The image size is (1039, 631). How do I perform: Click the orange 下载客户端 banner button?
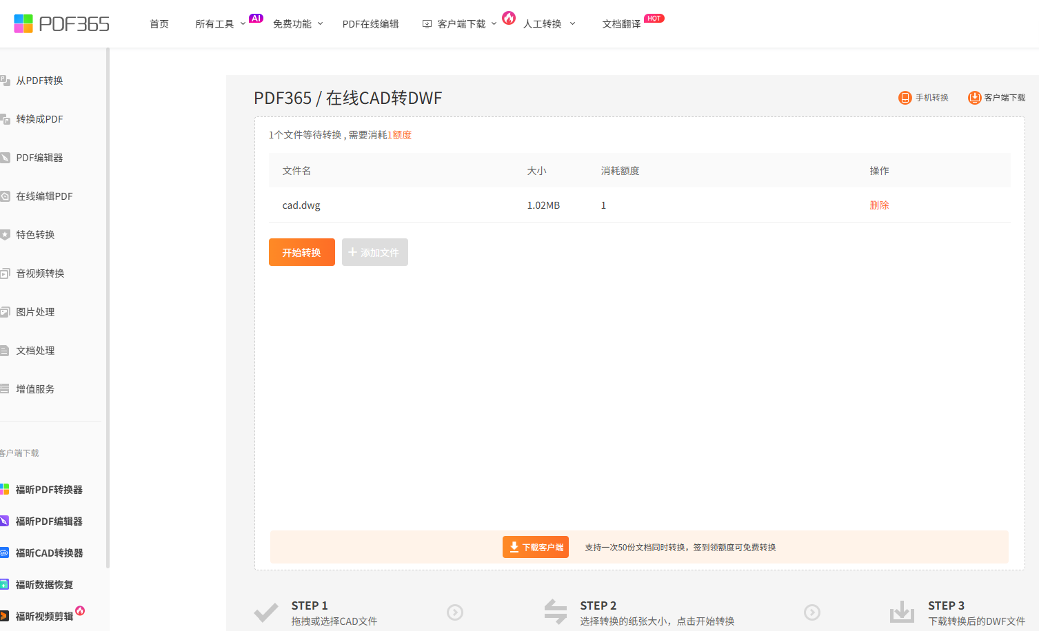(535, 547)
